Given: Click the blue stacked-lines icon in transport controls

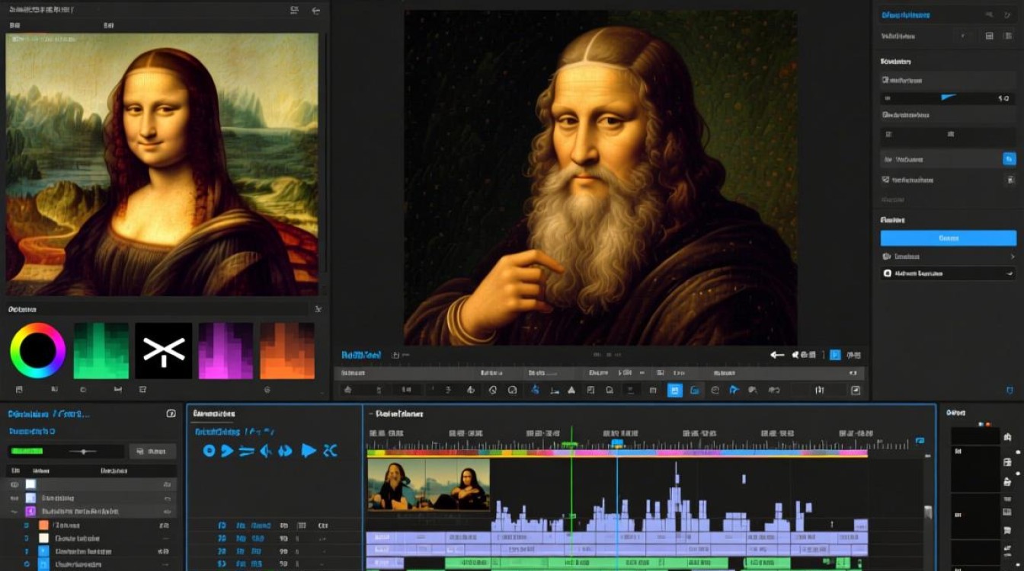Looking at the screenshot, I should [x=246, y=451].
